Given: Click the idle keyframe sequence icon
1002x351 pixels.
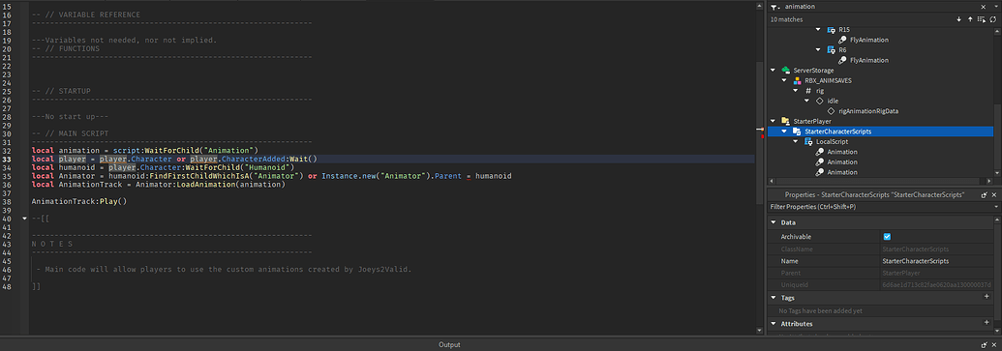Looking at the screenshot, I should [819, 101].
